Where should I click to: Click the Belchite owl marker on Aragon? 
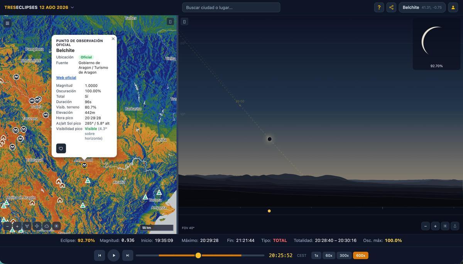pos(84,165)
